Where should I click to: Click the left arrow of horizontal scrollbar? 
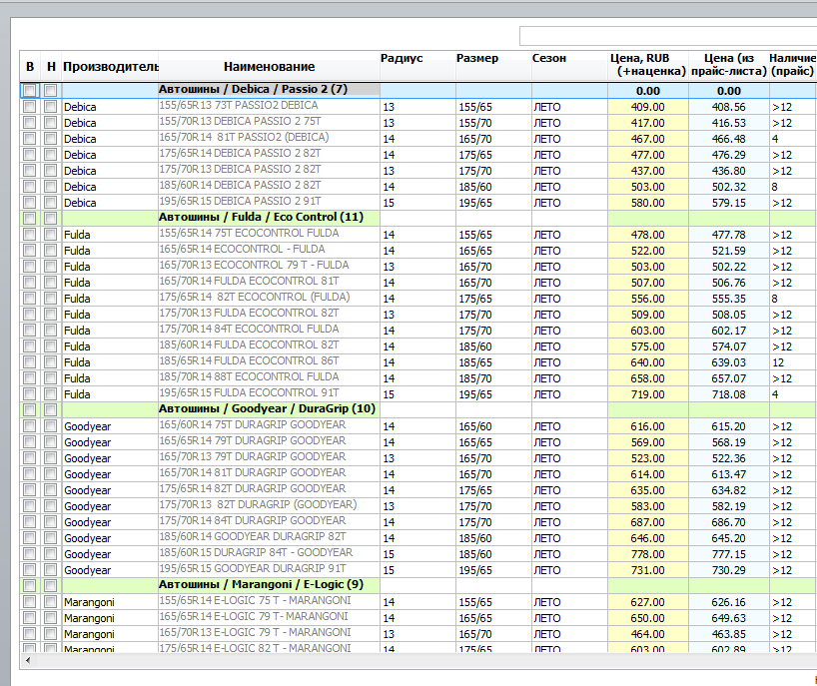point(28,660)
